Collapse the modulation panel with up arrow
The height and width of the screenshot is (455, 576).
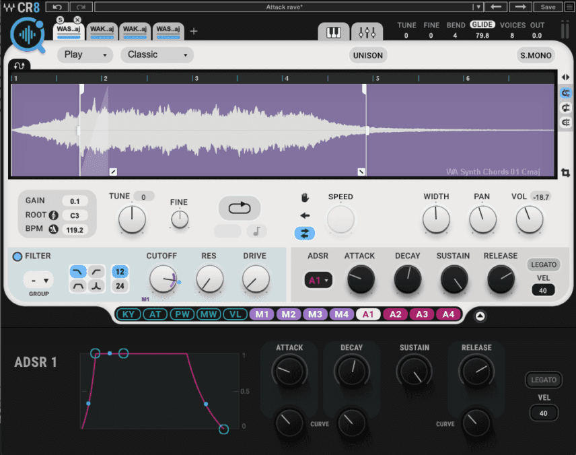[480, 316]
